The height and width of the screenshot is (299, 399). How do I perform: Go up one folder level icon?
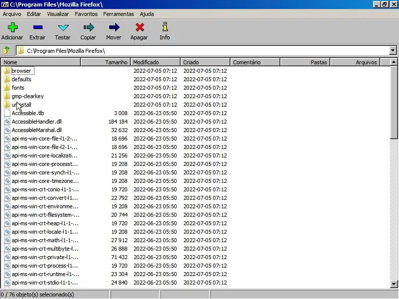click(6, 50)
